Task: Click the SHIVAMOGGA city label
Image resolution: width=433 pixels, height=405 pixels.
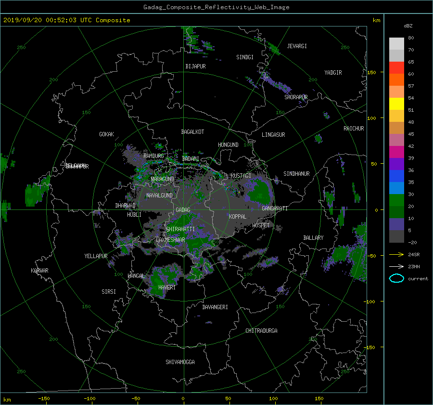Action: tap(180, 362)
